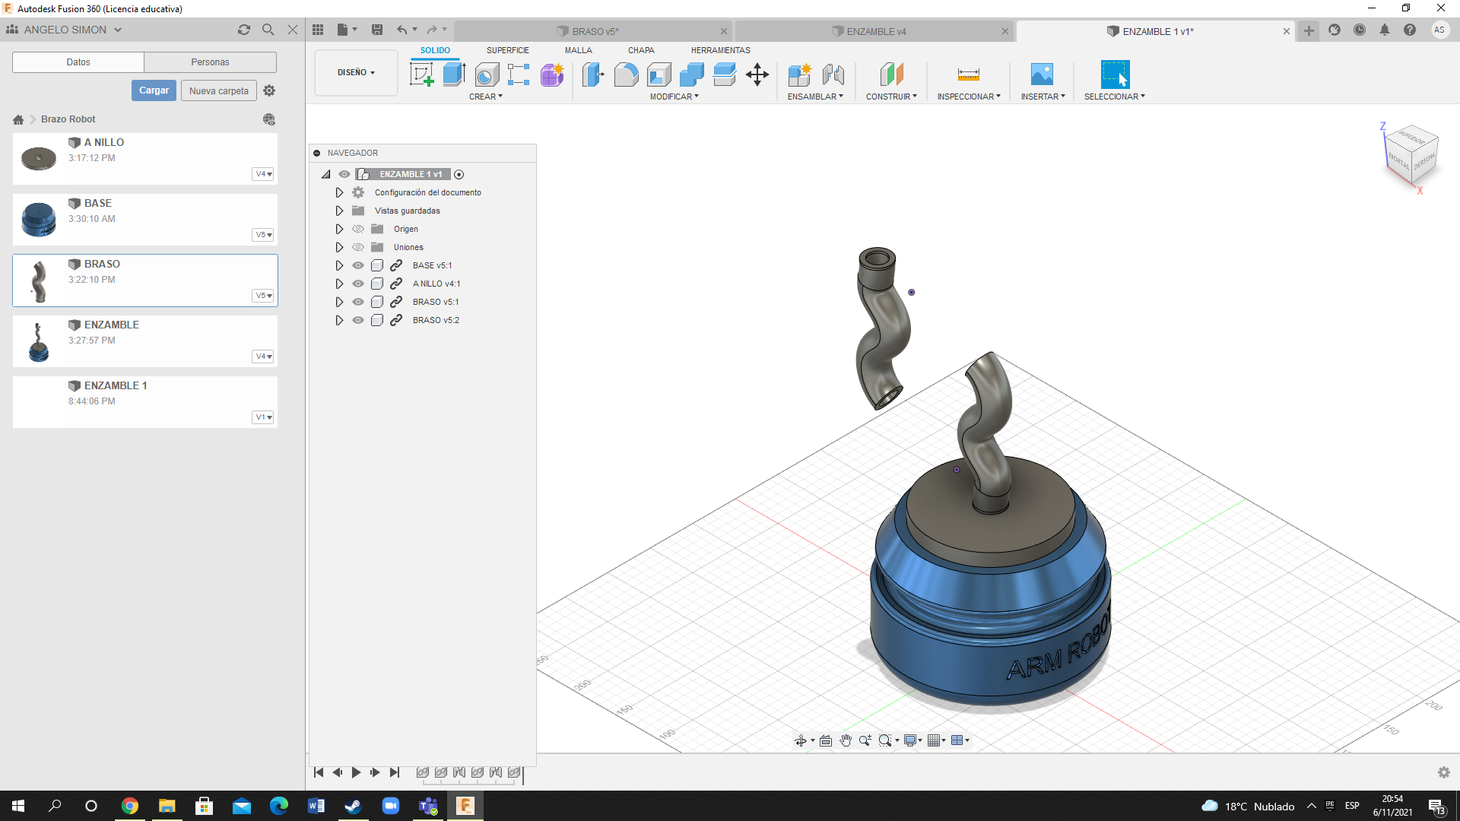This screenshot has height=821, width=1460.
Task: Toggle visibility of Origen folder
Action: [358, 229]
